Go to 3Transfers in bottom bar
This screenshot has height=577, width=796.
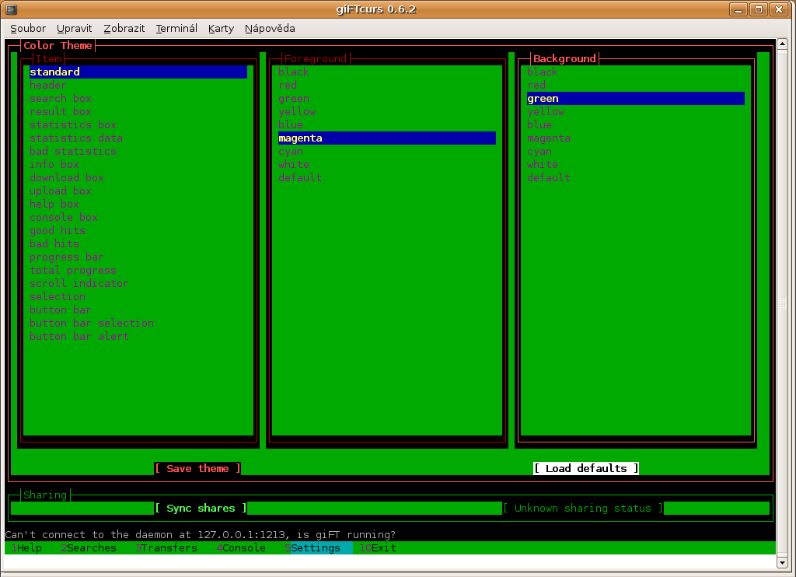[x=166, y=548]
